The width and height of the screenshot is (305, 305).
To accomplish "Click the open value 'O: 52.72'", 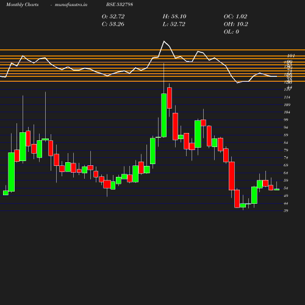I will (x=113, y=16).
